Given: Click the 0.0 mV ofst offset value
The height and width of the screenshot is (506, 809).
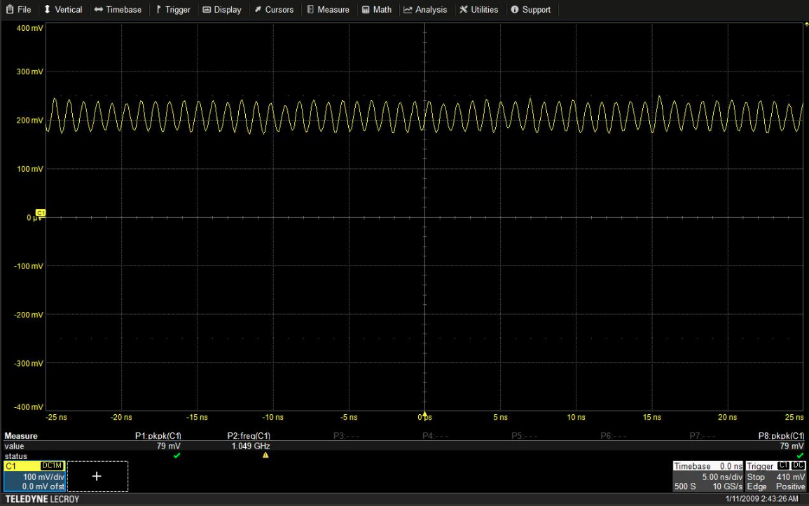Looking at the screenshot, I should click(x=43, y=486).
